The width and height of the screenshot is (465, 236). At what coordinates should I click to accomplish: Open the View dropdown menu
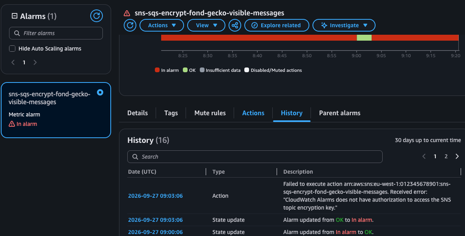tap(206, 25)
